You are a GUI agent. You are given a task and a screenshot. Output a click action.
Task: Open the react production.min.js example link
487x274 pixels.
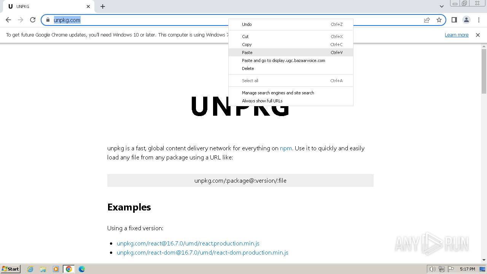(x=188, y=243)
